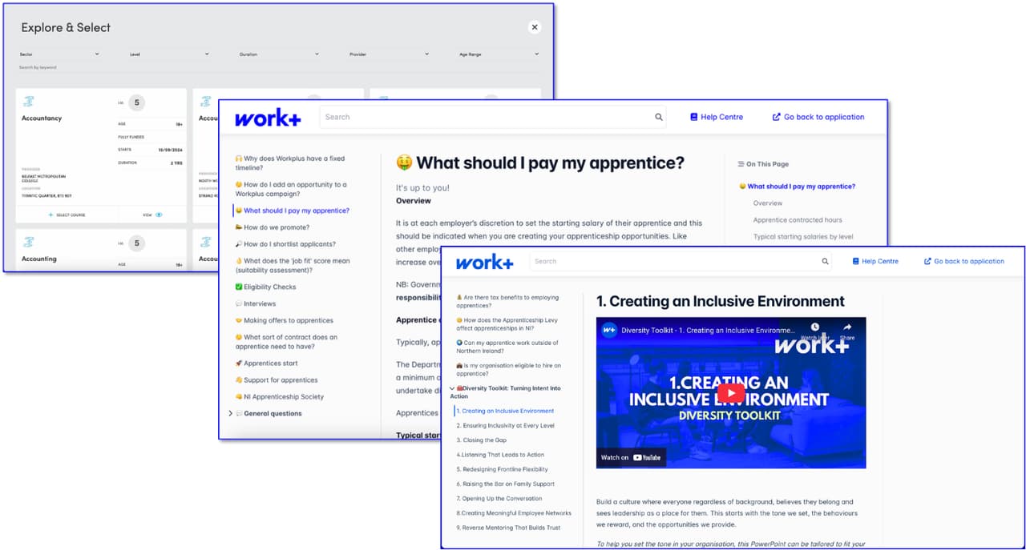Screen dimensions: 1026x550
Task: Click the work+ logo in the front window
Action: coord(484,262)
